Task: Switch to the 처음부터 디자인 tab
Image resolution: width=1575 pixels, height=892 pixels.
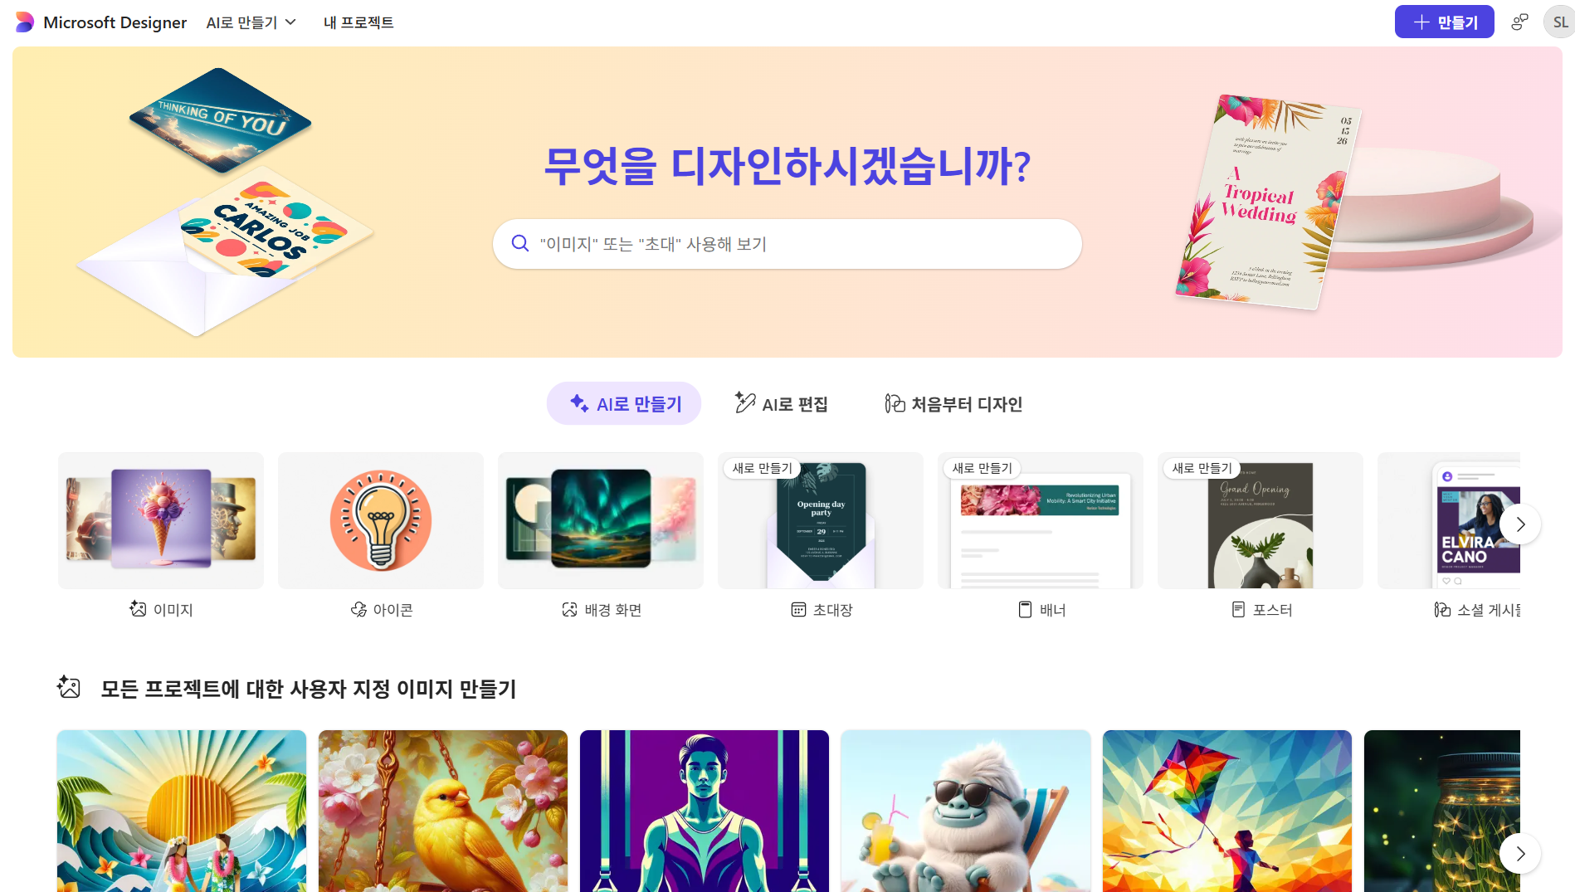Action: point(953,404)
